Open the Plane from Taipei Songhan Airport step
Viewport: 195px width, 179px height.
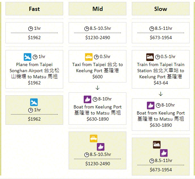(34, 71)
